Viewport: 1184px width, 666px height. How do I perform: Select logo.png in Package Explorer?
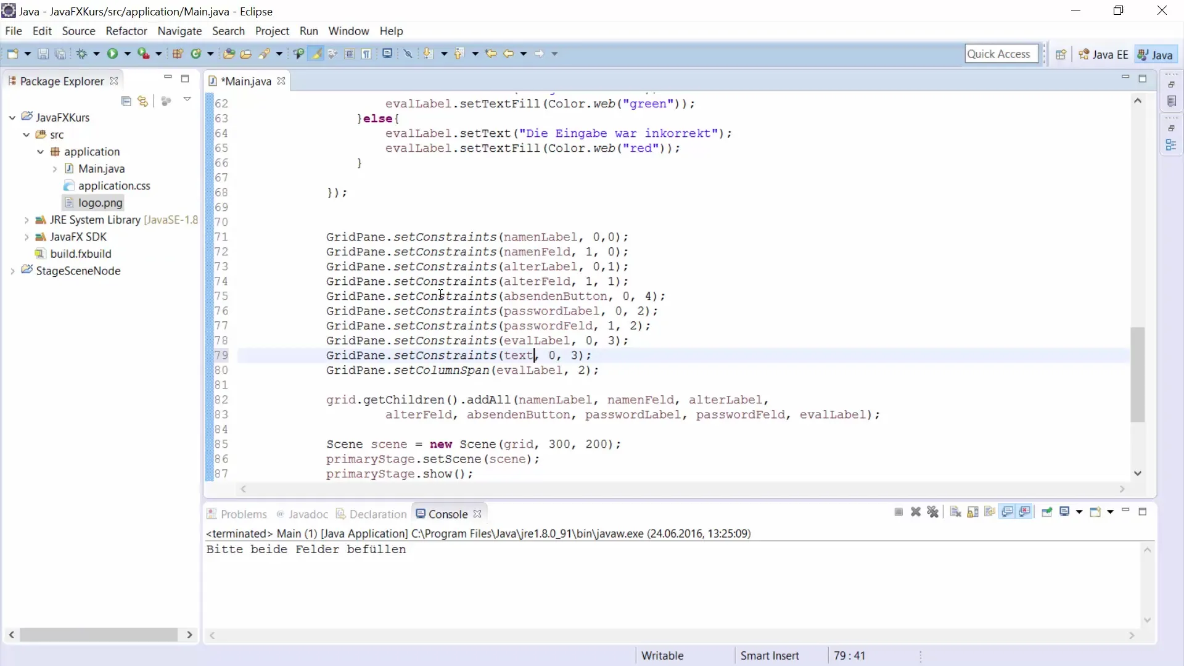pyautogui.click(x=94, y=203)
